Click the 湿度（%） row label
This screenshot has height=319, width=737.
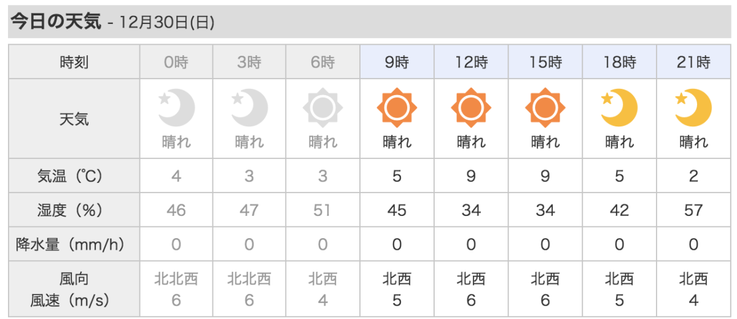[74, 210]
